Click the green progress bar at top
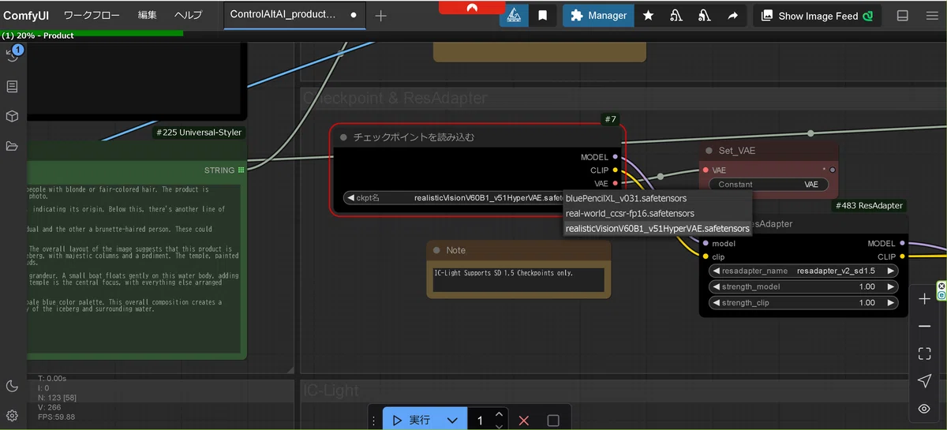947x430 pixels. pyautogui.click(x=92, y=33)
